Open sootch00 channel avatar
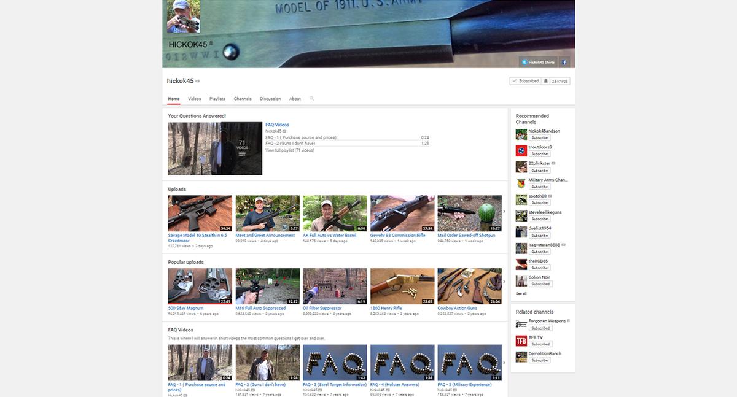The image size is (737, 397). click(521, 199)
